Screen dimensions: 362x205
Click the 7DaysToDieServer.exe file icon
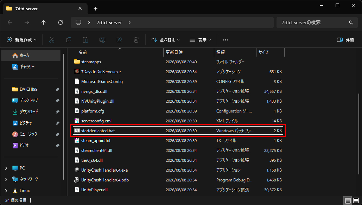[x=77, y=72]
